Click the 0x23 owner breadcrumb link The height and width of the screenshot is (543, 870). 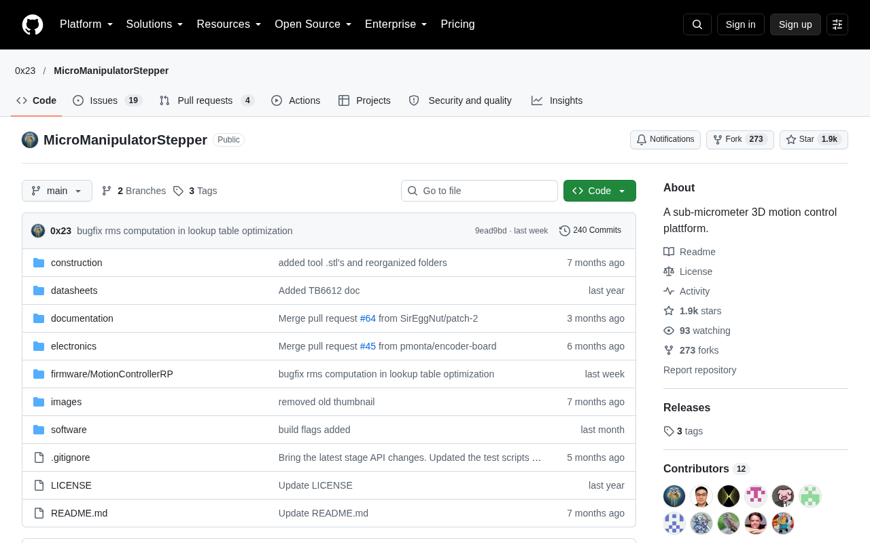[x=25, y=71]
